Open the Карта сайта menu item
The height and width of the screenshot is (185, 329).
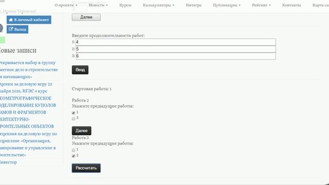pos(320,5)
